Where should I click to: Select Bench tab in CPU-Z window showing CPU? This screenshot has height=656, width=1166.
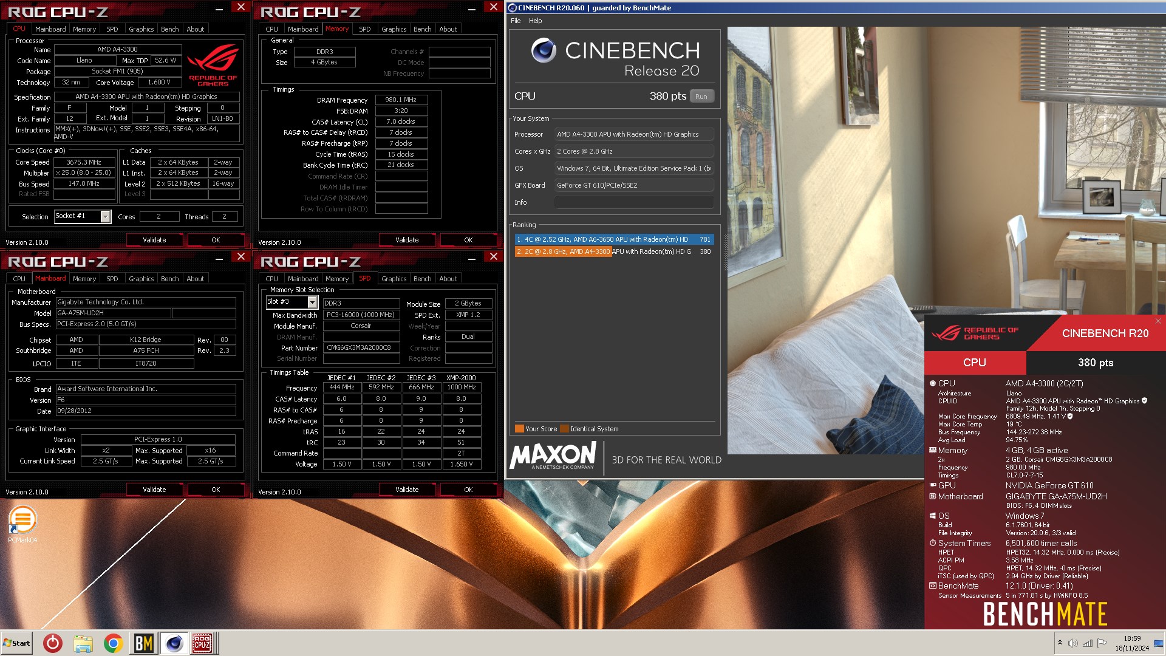(169, 29)
